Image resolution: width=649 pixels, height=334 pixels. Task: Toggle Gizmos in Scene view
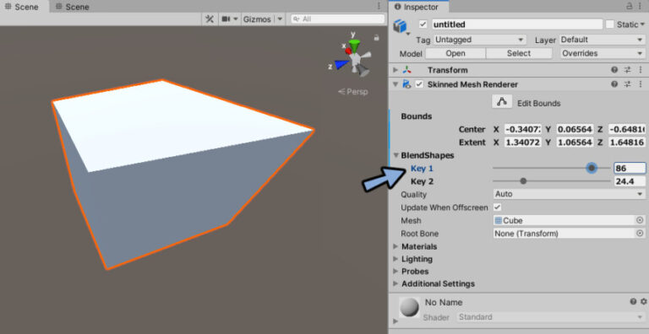pyautogui.click(x=257, y=19)
